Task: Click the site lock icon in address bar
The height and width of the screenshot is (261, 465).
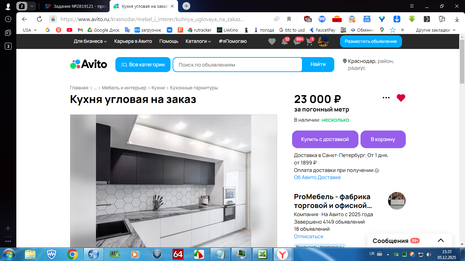Action: coord(53,19)
